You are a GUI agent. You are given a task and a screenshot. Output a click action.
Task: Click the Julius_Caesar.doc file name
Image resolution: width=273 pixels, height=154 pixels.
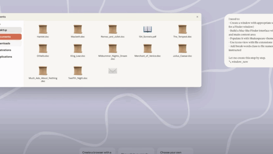pos(182,56)
